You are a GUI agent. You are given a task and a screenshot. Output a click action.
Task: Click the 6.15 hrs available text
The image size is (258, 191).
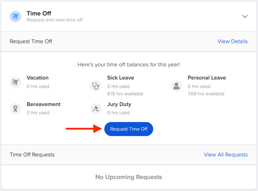pos(125,94)
